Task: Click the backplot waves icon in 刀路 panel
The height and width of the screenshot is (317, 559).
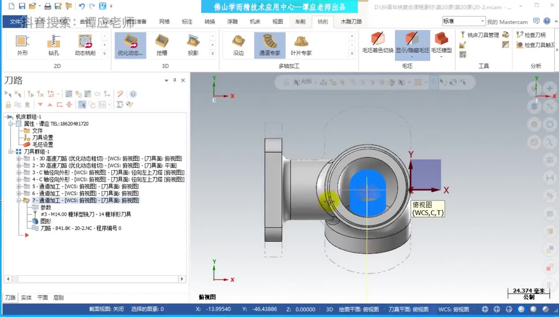Action: click(x=69, y=94)
